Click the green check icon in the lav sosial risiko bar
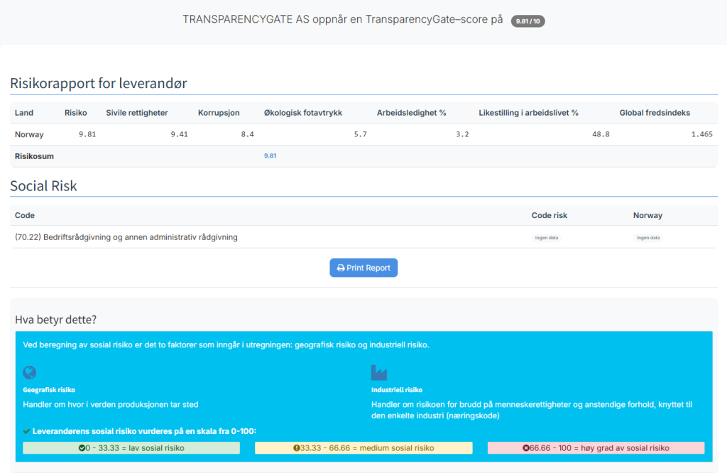The image size is (727, 473). tap(82, 448)
